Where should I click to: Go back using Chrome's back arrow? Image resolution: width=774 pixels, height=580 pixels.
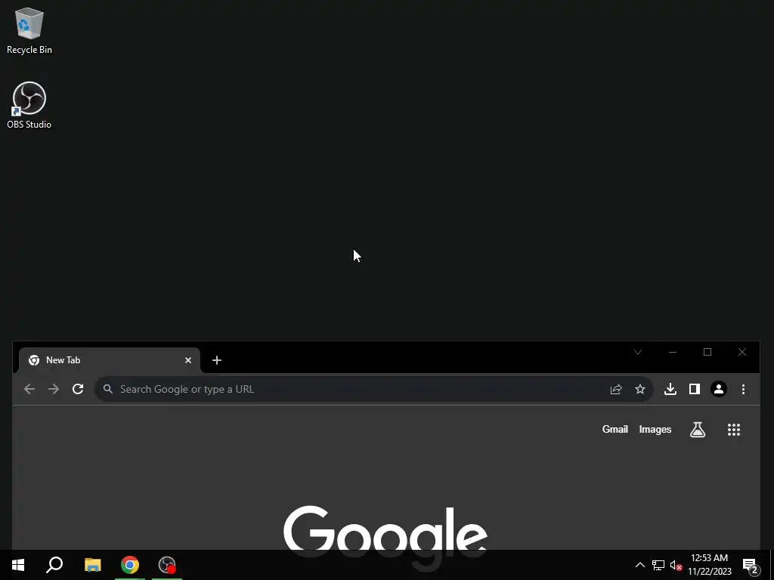click(29, 389)
